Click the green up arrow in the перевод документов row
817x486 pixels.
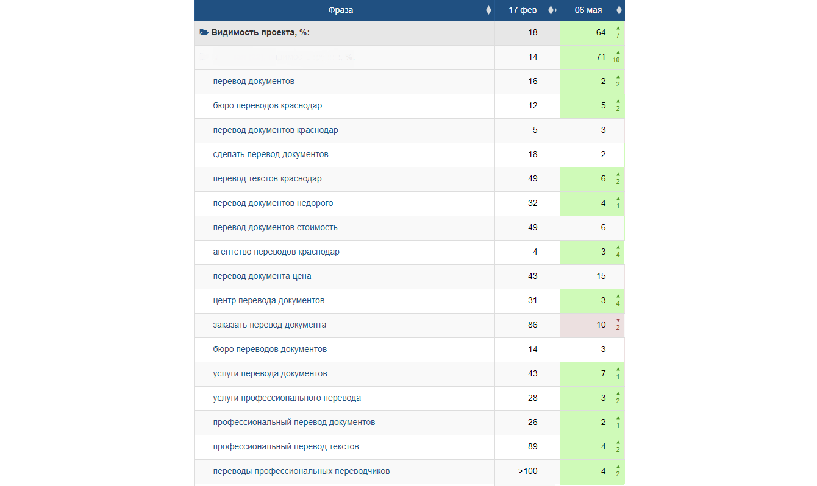click(x=618, y=77)
